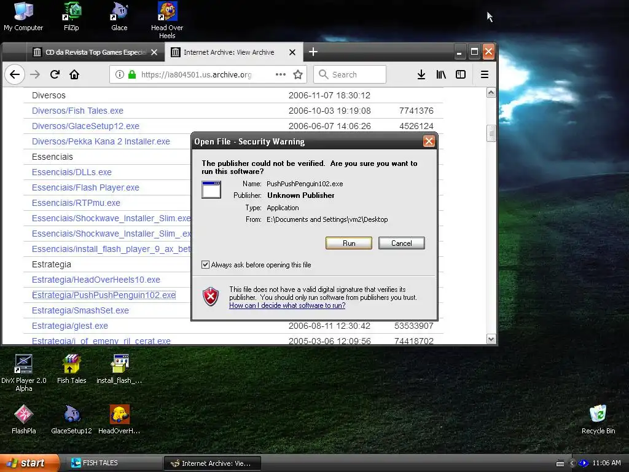
Task: Open DivX Player 2.0 Alpha icon
Action: coord(24,372)
